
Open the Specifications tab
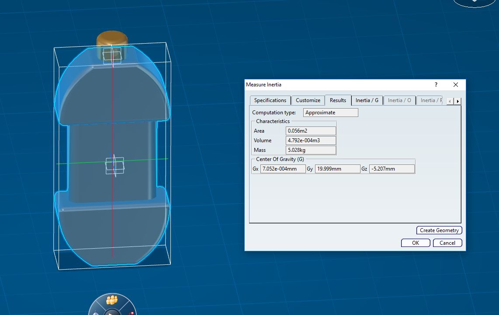tap(270, 100)
